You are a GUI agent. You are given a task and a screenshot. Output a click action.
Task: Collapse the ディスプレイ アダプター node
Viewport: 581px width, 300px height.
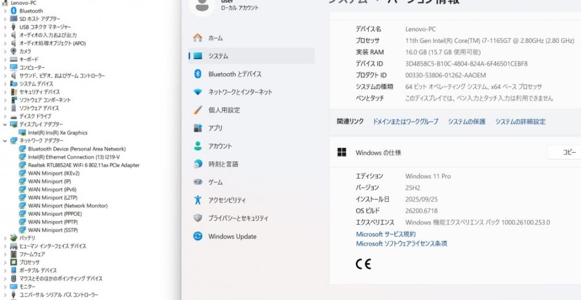5,124
